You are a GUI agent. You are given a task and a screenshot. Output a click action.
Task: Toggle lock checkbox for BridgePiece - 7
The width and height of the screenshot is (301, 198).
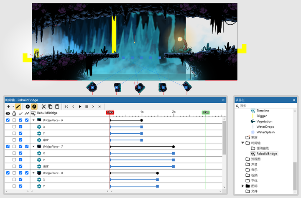pyautogui.click(x=14, y=147)
